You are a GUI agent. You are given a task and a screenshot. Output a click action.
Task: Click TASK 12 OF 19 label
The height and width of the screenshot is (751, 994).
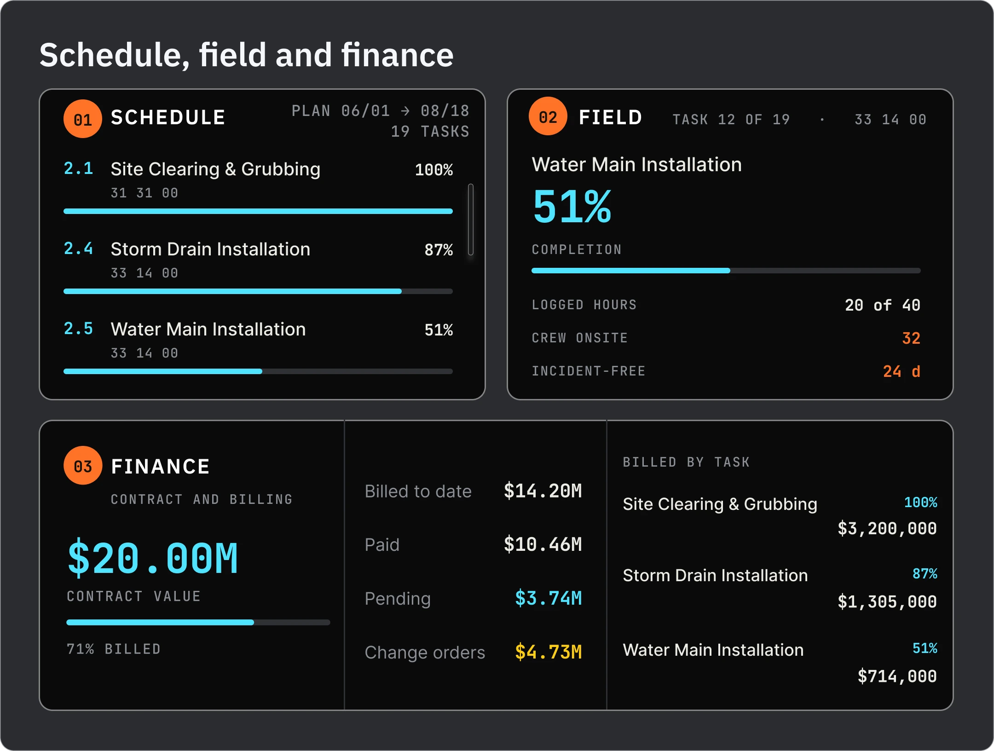pos(731,120)
